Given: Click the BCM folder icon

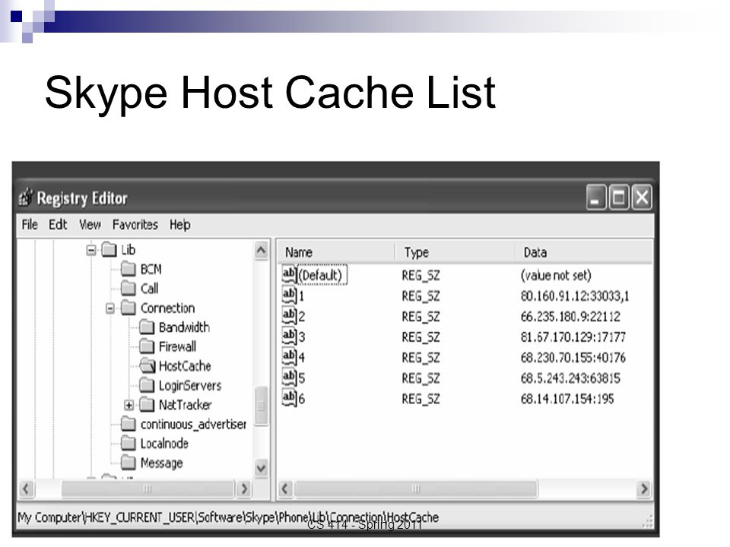Looking at the screenshot, I should click(128, 269).
